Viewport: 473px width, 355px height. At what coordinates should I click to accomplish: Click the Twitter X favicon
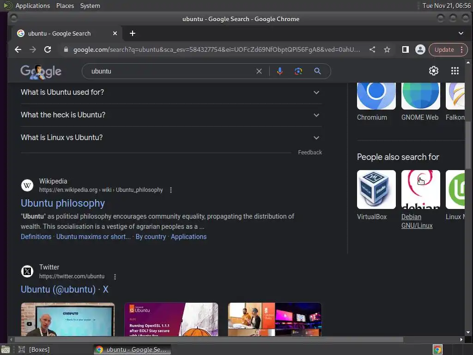click(x=27, y=271)
